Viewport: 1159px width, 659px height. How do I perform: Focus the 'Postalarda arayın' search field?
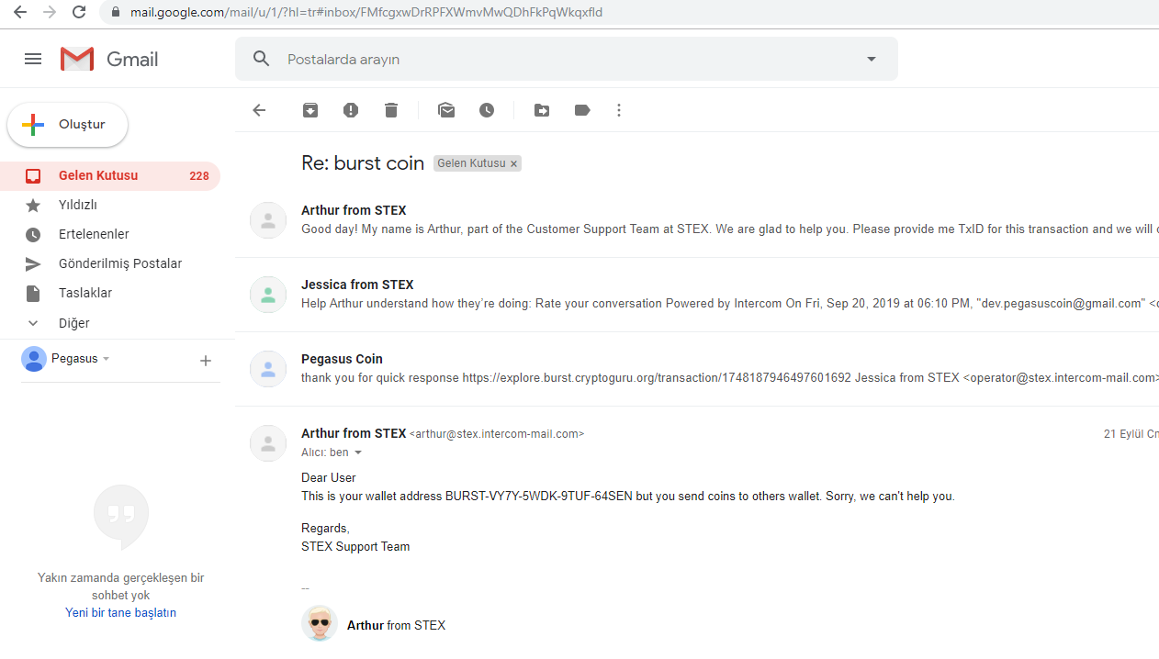click(567, 59)
